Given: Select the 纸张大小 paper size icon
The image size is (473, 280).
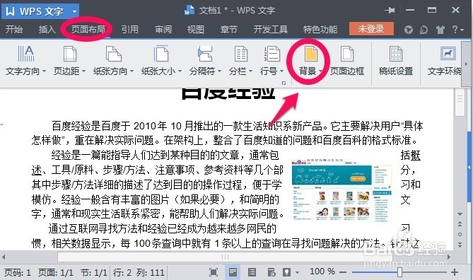Looking at the screenshot, I should 161,54.
